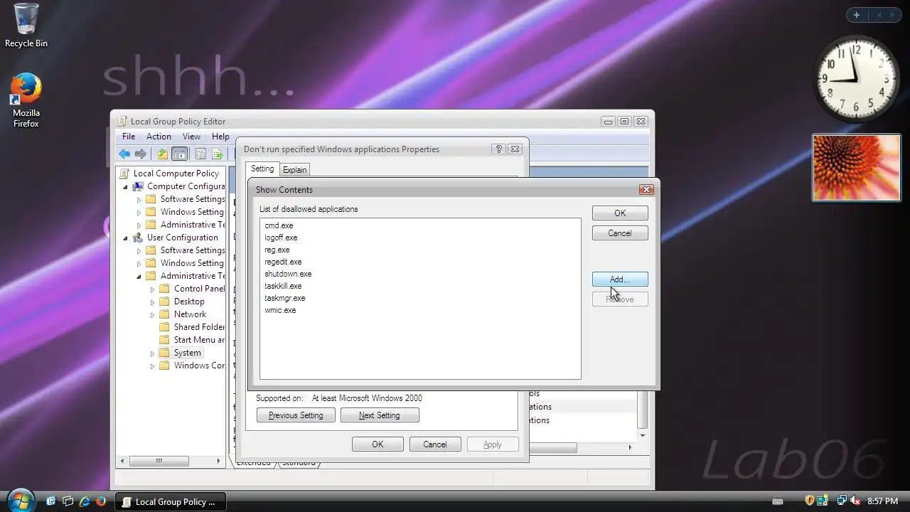Click the Desktop folder icon in tree
Viewport: 910px width, 512px height.
tap(164, 302)
